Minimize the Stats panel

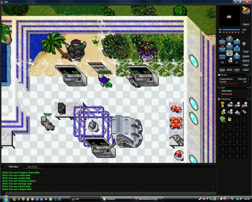coord(247,75)
